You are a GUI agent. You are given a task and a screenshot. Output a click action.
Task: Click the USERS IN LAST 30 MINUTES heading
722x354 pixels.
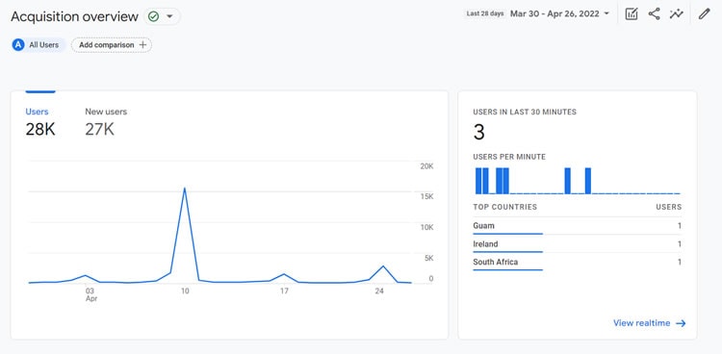coord(525,112)
